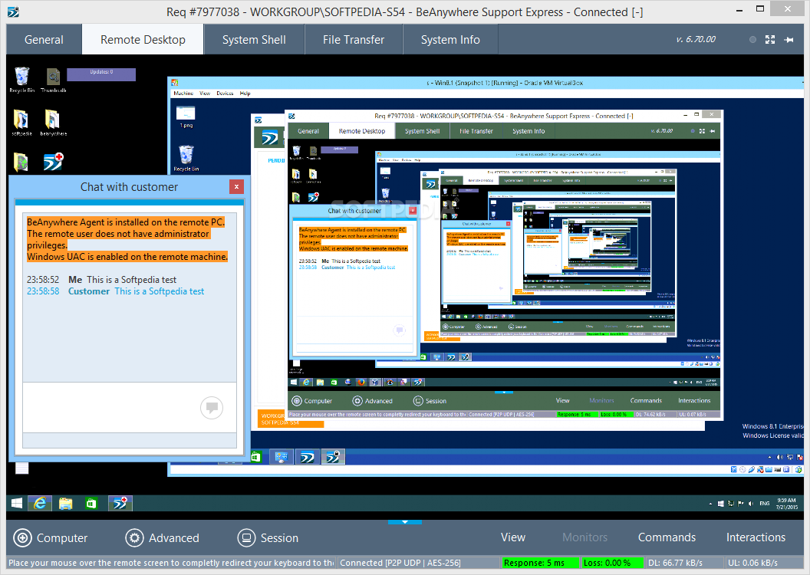Open the Machine menu in the VirtualBox window

(183, 94)
